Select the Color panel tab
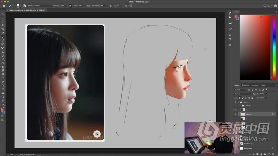 click(236, 12)
